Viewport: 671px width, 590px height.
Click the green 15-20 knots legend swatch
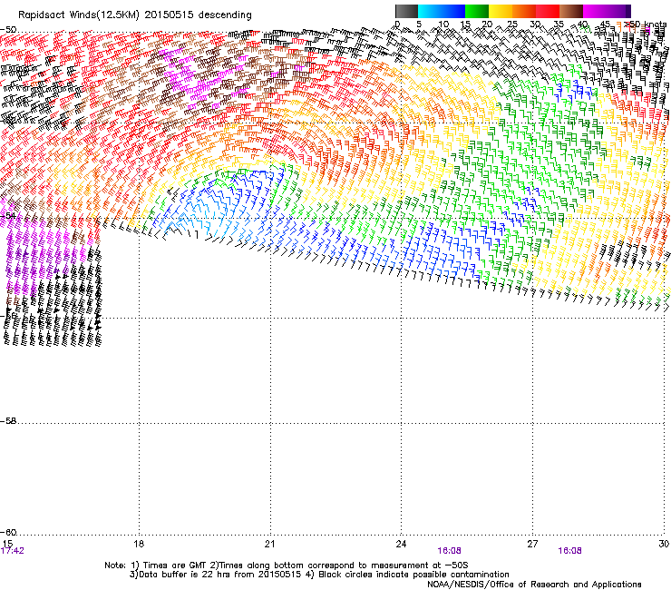pos(477,11)
